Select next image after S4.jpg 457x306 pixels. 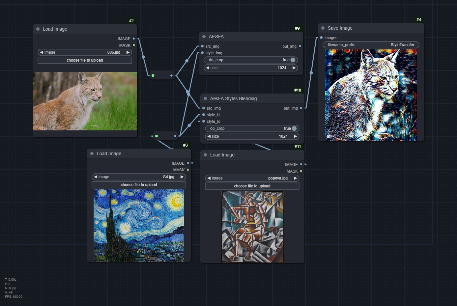[182, 177]
